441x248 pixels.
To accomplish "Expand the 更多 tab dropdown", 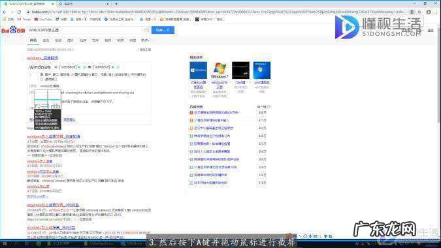I will point(145,40).
